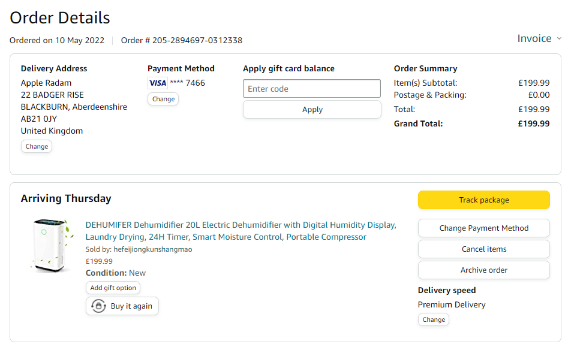The image size is (568, 347).
Task: Open the Invoice link
Action: pyautogui.click(x=534, y=39)
